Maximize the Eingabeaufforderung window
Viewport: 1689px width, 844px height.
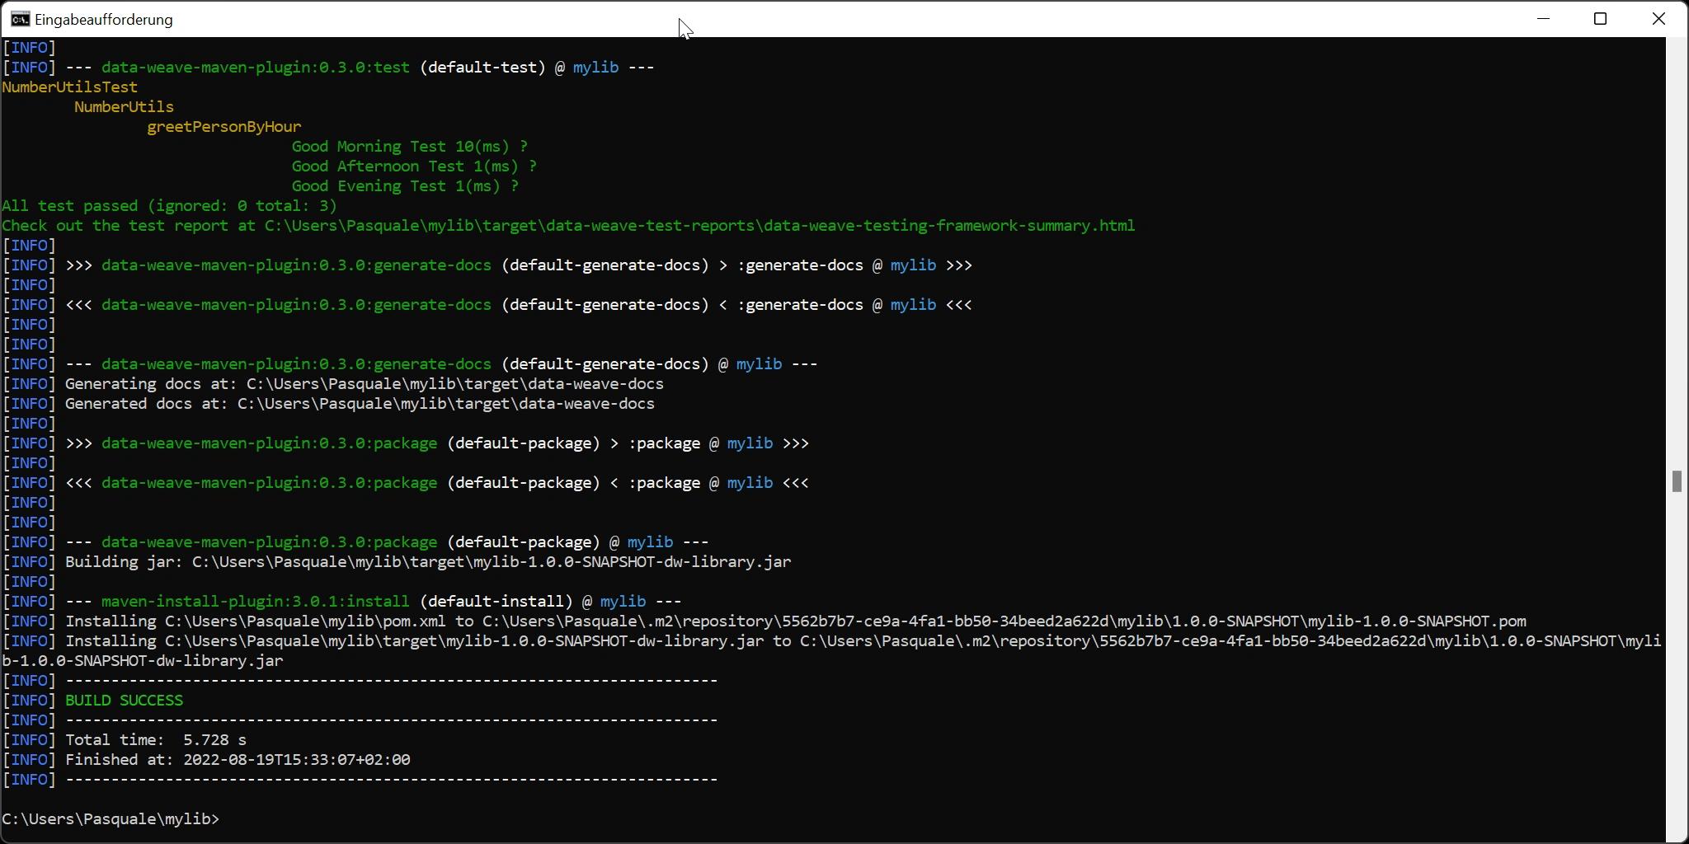[1601, 19]
